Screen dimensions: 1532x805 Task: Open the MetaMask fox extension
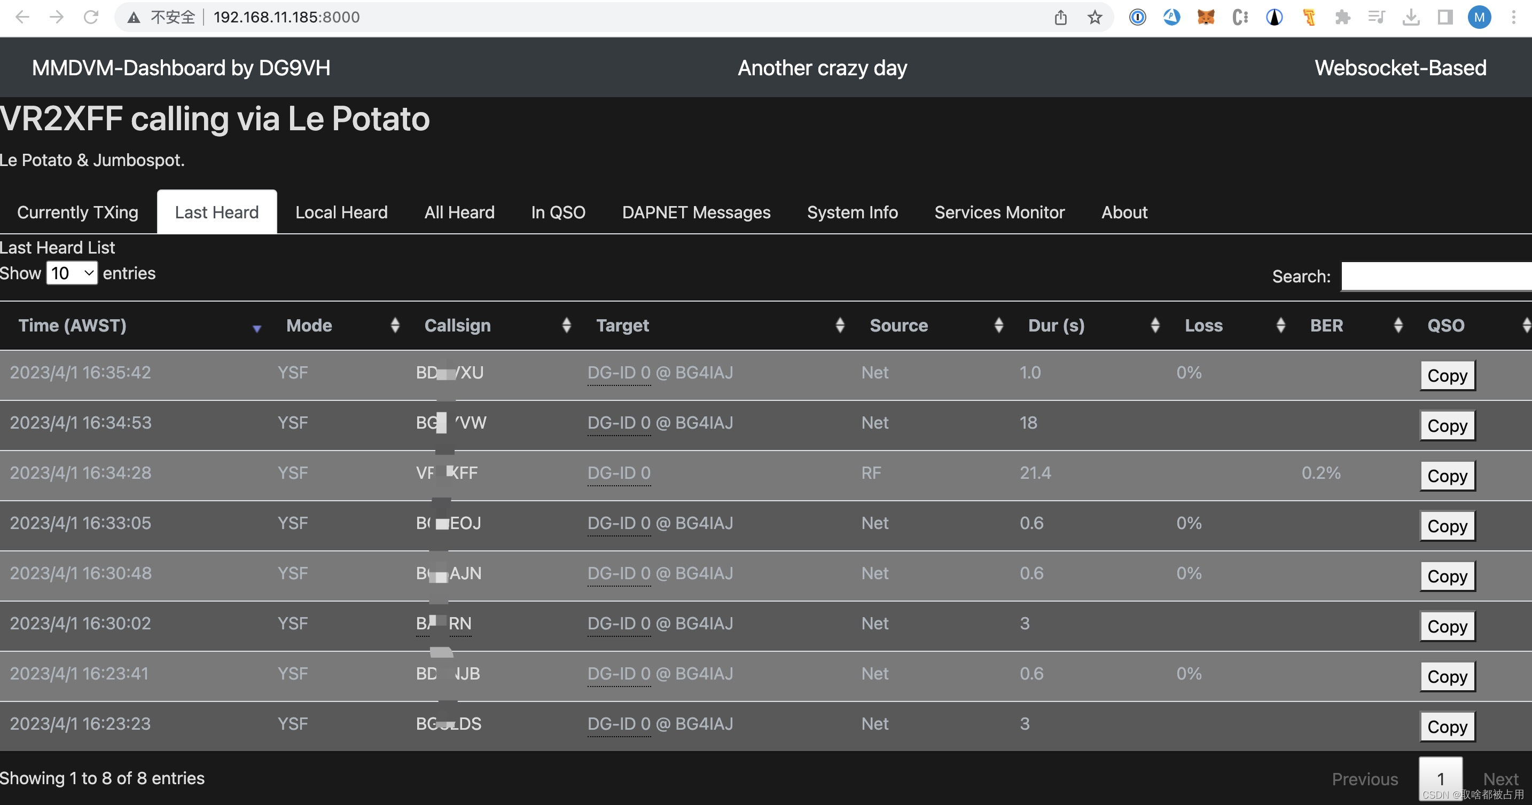pyautogui.click(x=1206, y=17)
